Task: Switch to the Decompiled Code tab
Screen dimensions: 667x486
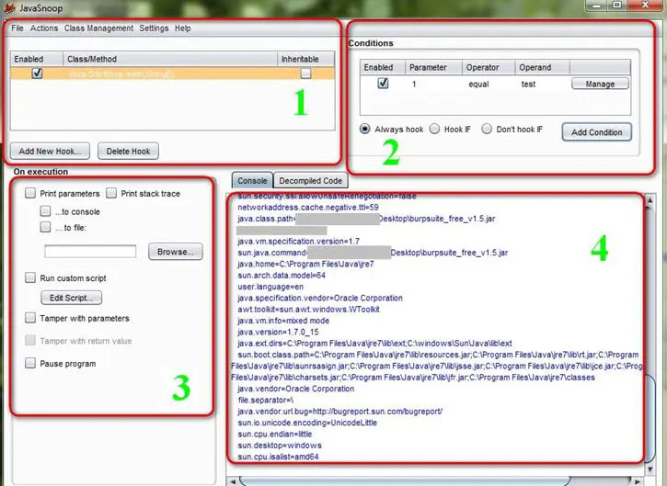Action: (x=311, y=181)
